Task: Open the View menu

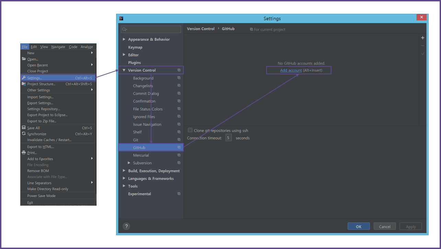Action: (44, 47)
